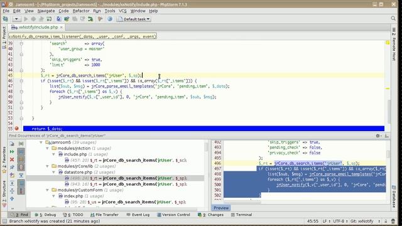Click the Preview tab in Find panel
The width and height of the screenshot is (402, 226).
tap(221, 208)
